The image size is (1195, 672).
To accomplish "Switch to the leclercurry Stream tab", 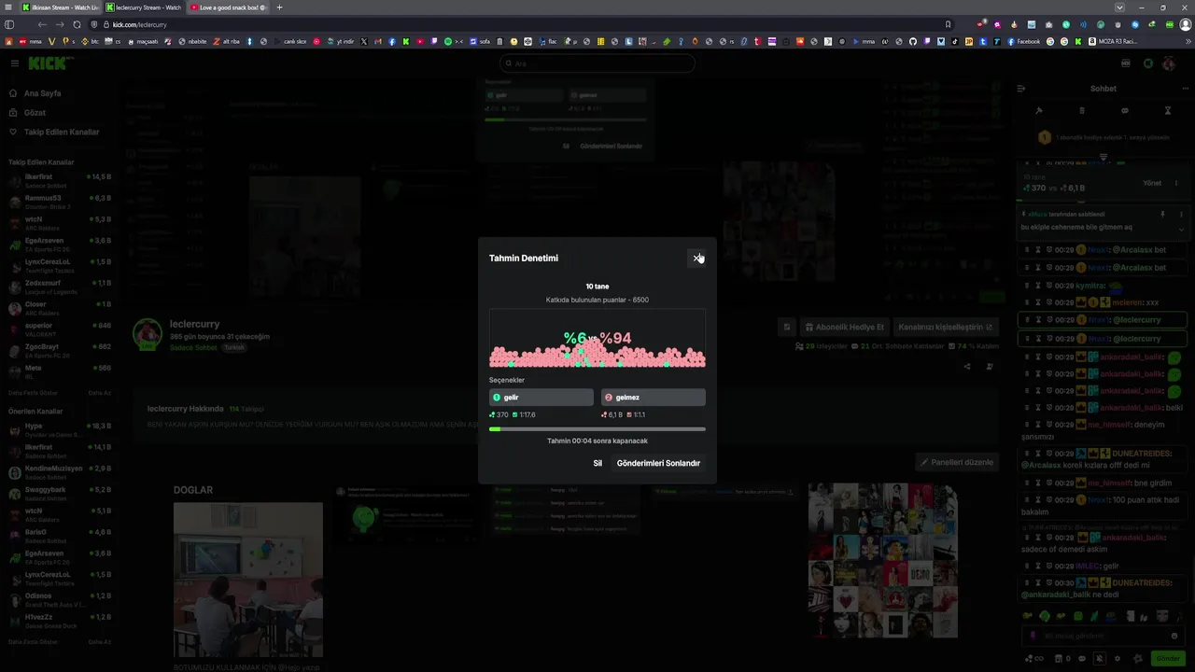I will click(145, 7).
